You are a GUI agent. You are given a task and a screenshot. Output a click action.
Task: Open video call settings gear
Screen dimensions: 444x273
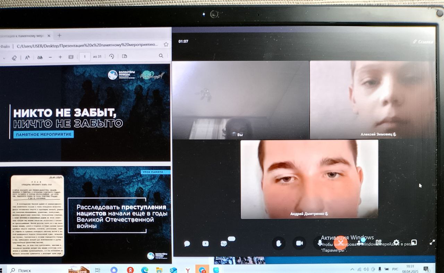[x=396, y=242]
